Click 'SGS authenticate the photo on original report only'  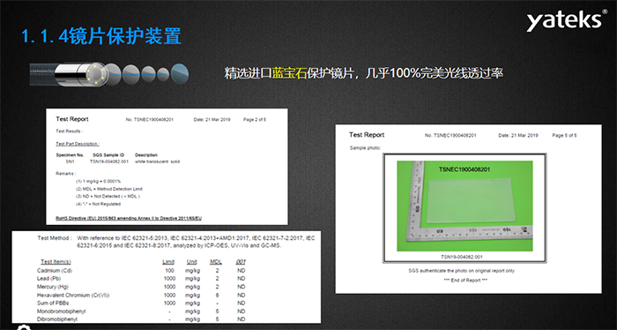click(x=462, y=271)
